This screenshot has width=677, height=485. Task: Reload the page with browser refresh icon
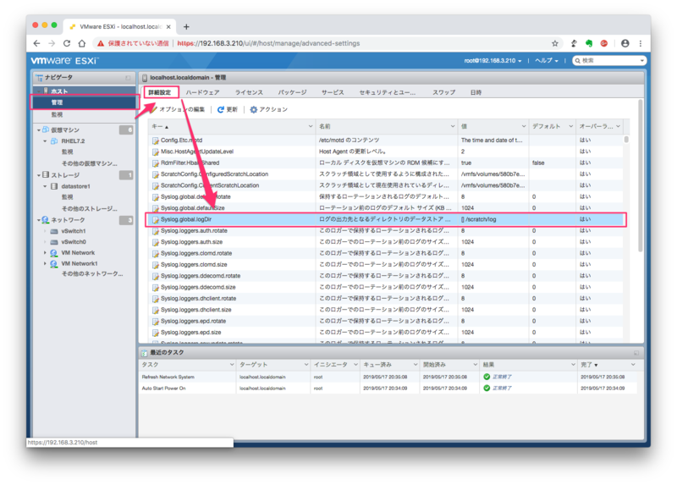[x=67, y=43]
